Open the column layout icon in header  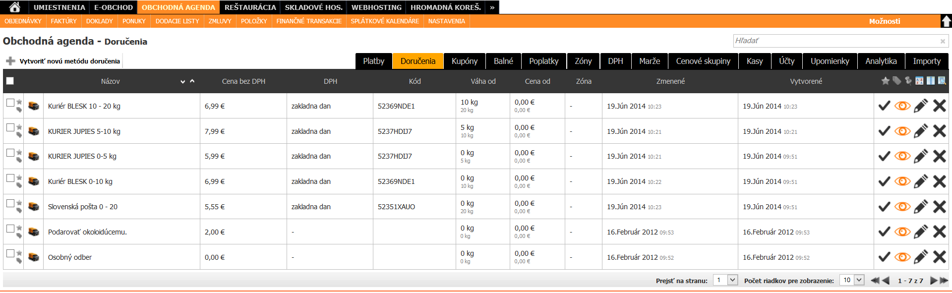931,81
